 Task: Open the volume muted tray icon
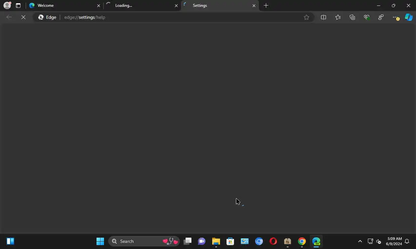coord(379,241)
